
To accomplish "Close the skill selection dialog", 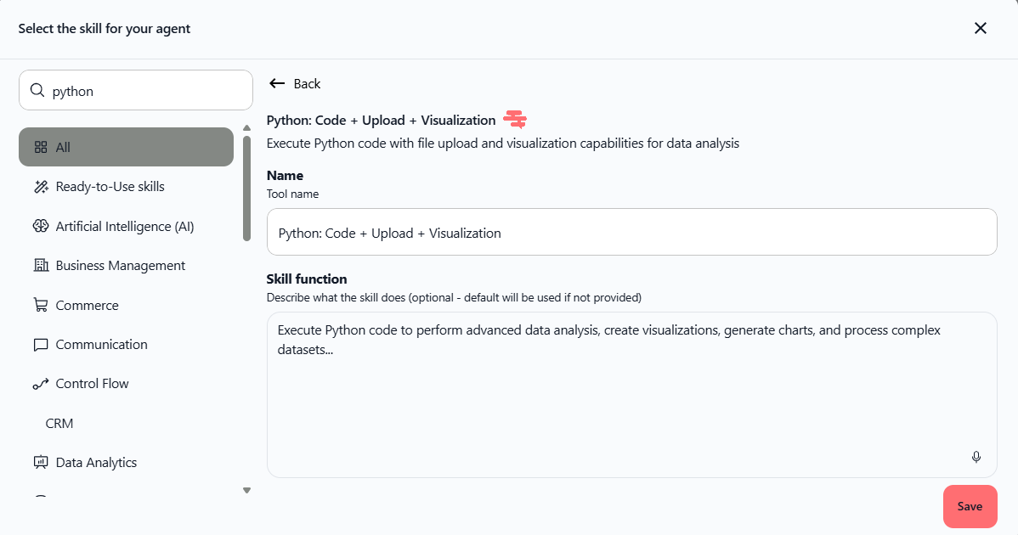I will tap(981, 28).
